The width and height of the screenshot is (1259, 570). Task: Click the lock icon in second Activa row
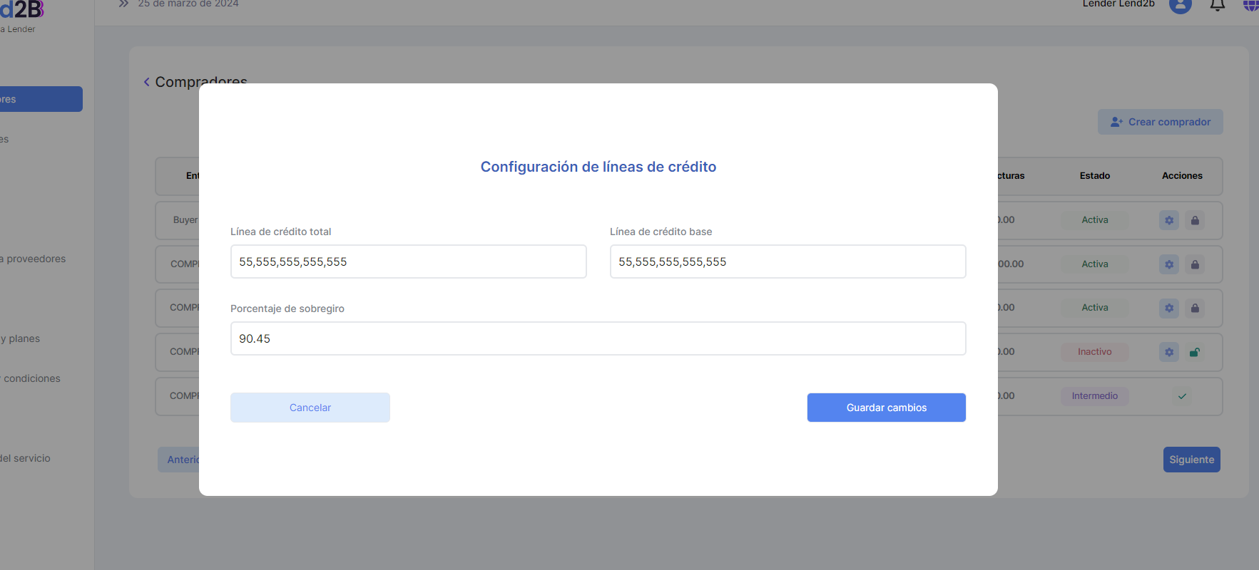(x=1195, y=264)
